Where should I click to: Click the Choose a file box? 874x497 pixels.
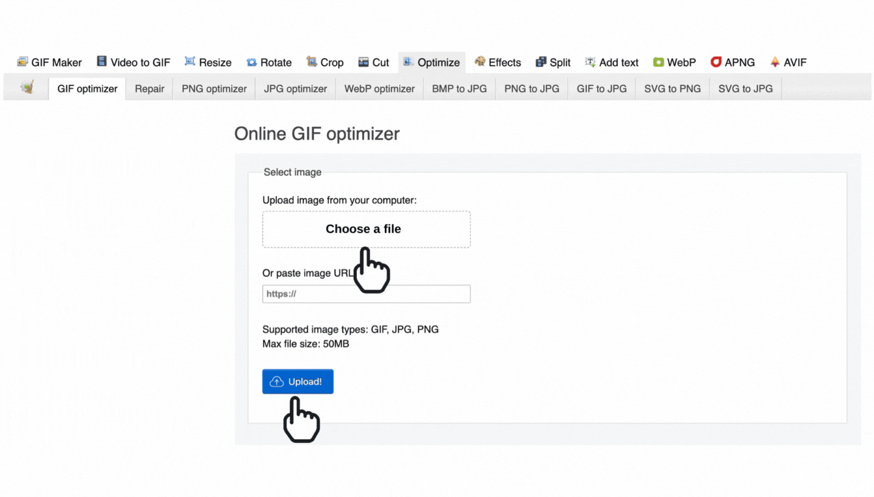tap(366, 229)
